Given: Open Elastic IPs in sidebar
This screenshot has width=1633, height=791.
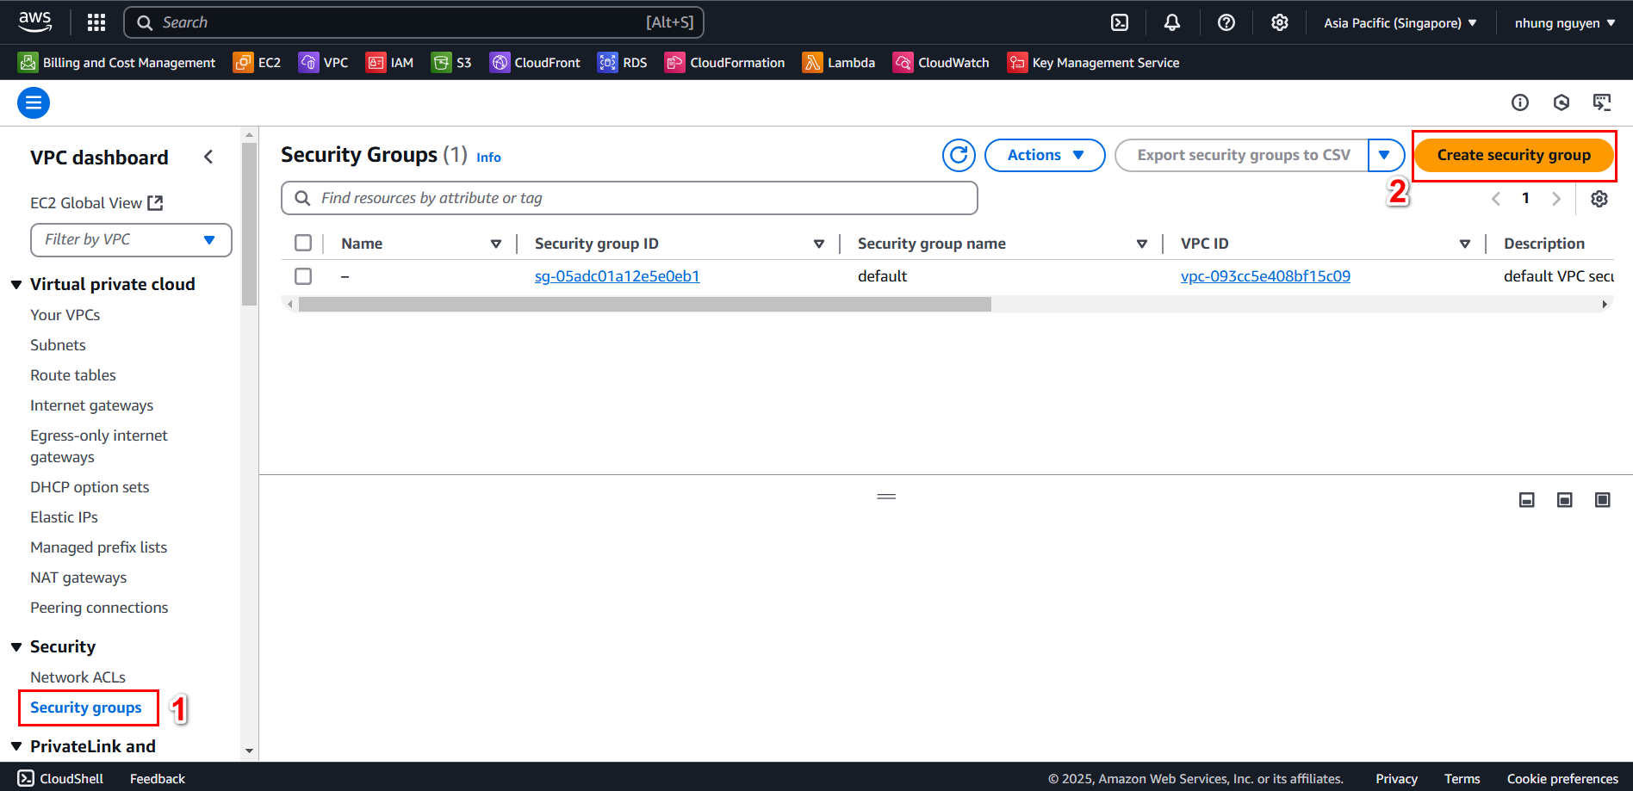Looking at the screenshot, I should pyautogui.click(x=64, y=517).
